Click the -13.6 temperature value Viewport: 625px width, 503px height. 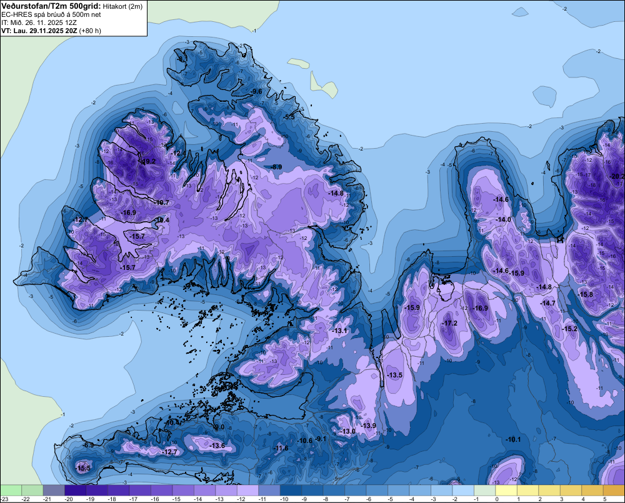click(217, 446)
